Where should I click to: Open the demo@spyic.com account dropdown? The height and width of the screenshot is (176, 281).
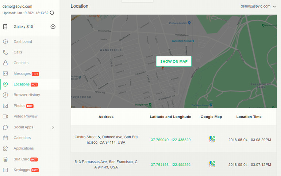pos(258,7)
